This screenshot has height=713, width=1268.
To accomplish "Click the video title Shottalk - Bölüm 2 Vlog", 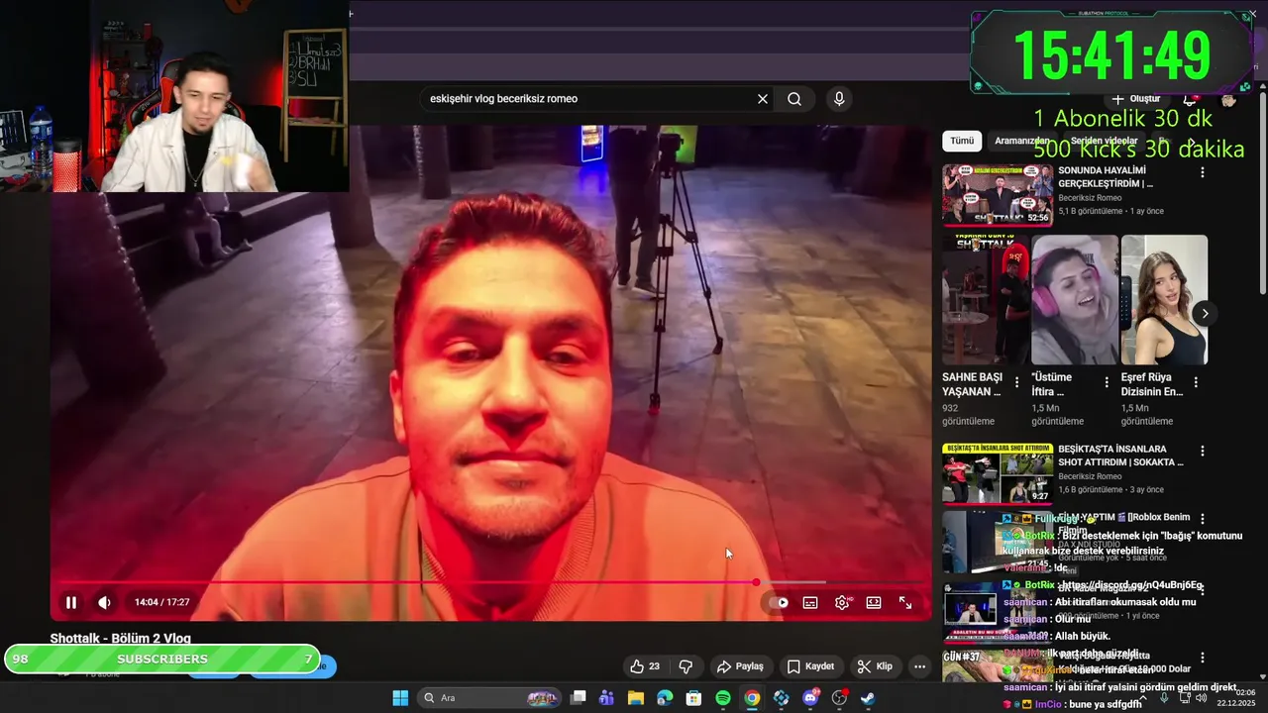I will (x=121, y=639).
